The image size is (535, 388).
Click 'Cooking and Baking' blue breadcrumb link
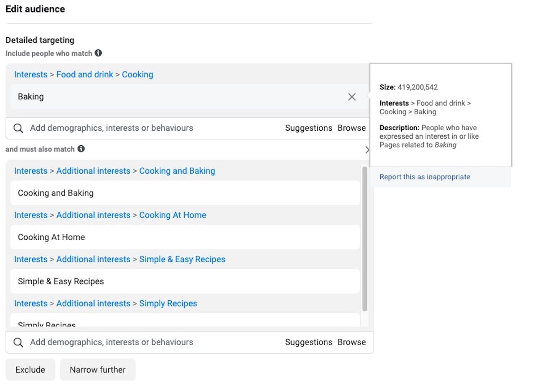click(177, 171)
